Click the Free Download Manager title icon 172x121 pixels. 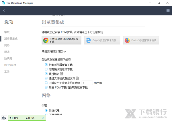tap(3, 3)
